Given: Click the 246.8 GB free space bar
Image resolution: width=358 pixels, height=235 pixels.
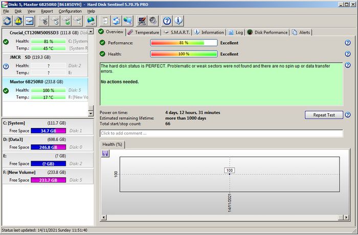Looking at the screenshot, I should point(49,147).
